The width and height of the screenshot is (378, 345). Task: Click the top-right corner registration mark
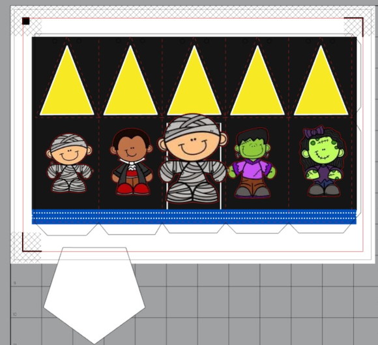coord(354,26)
